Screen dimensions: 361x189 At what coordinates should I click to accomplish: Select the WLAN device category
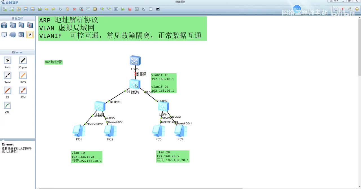point(21,25)
